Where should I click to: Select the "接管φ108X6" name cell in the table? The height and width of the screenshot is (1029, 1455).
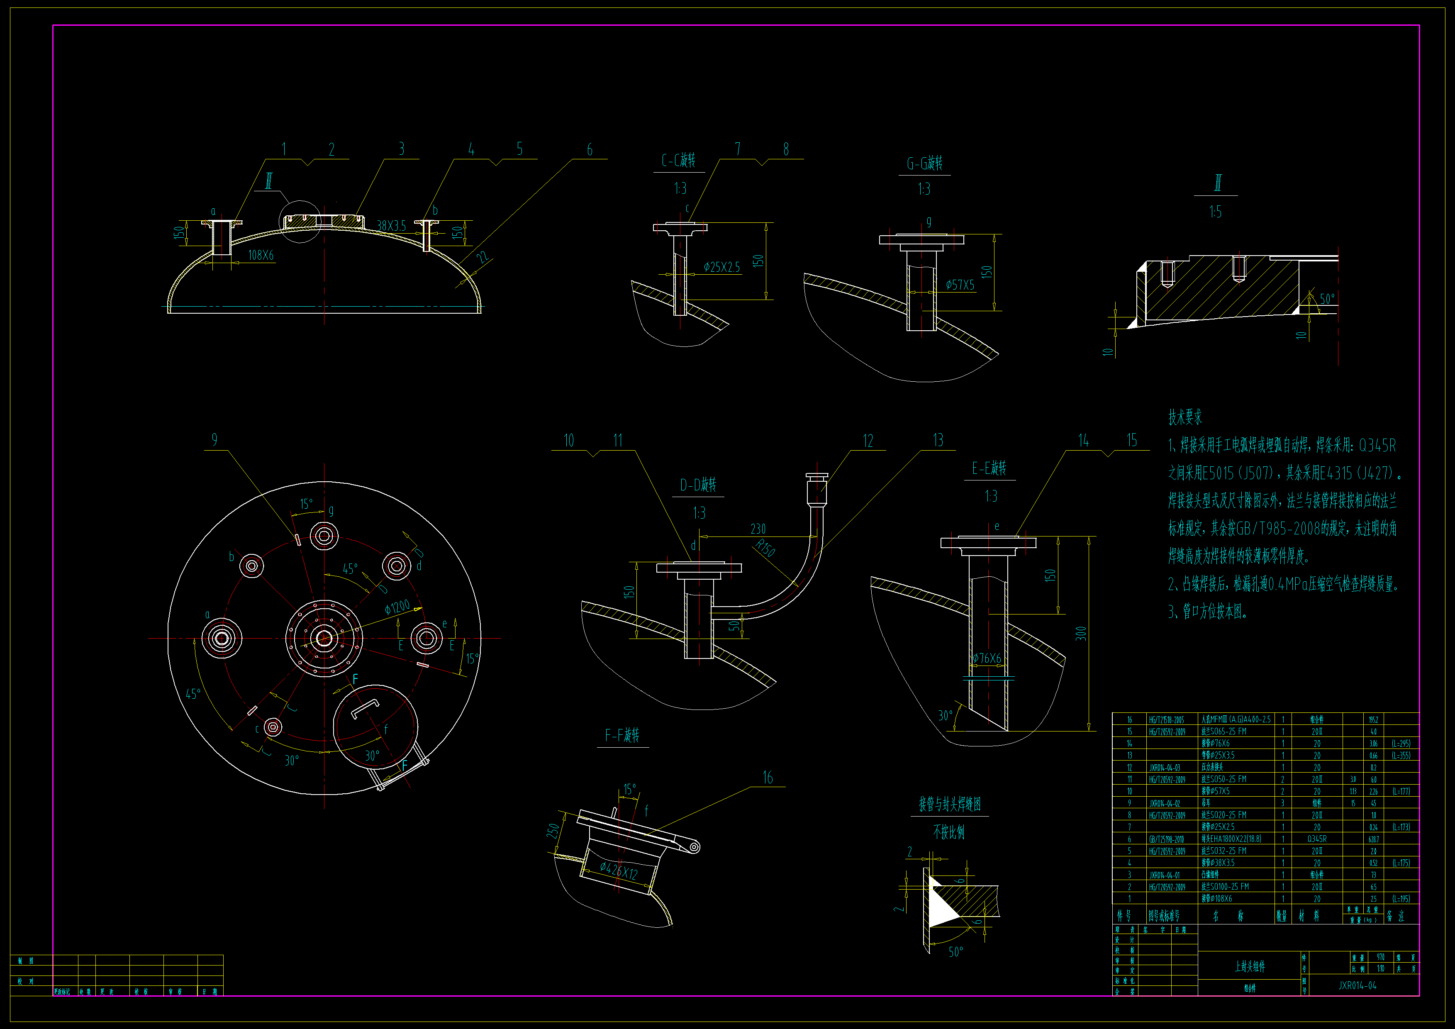[1217, 898]
